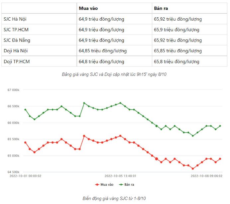Click the 2022-10-08 09:06:02 axis timestamp
The width and height of the screenshot is (230, 204).
pos(207,176)
